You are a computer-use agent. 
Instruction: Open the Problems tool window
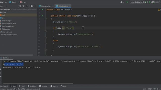(x=32, y=86)
